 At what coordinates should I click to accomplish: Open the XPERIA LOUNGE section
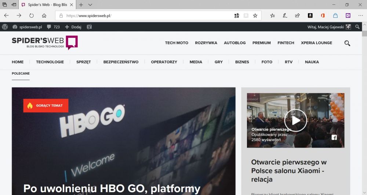coord(316,43)
